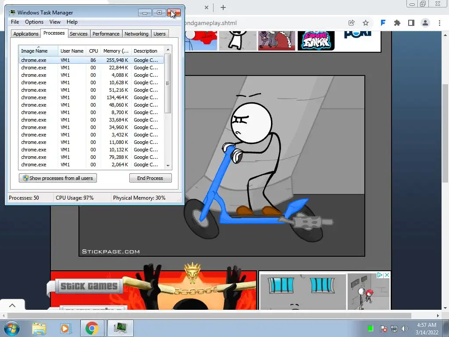Image resolution: width=449 pixels, height=337 pixels.
Task: Click the End Process button
Action: (x=150, y=178)
